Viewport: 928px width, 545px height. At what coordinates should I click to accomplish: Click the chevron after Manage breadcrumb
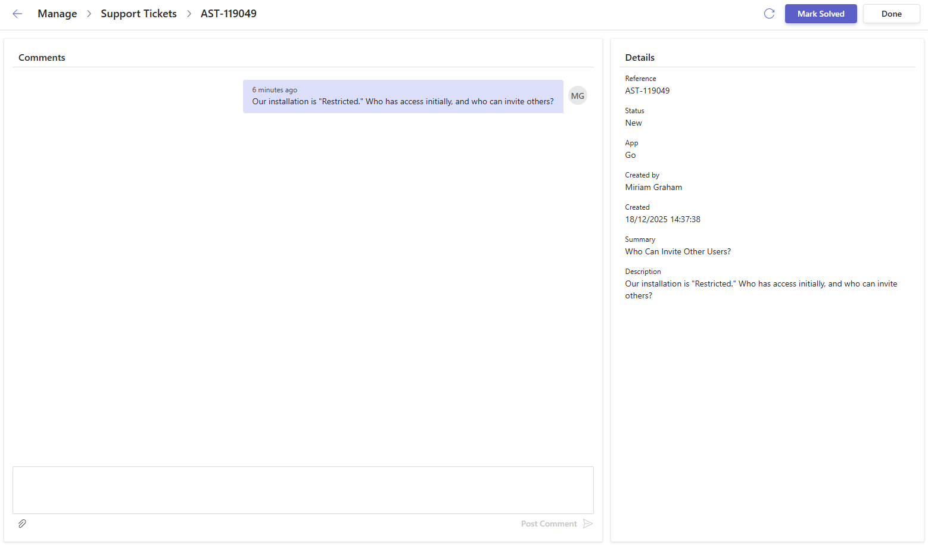[89, 14]
